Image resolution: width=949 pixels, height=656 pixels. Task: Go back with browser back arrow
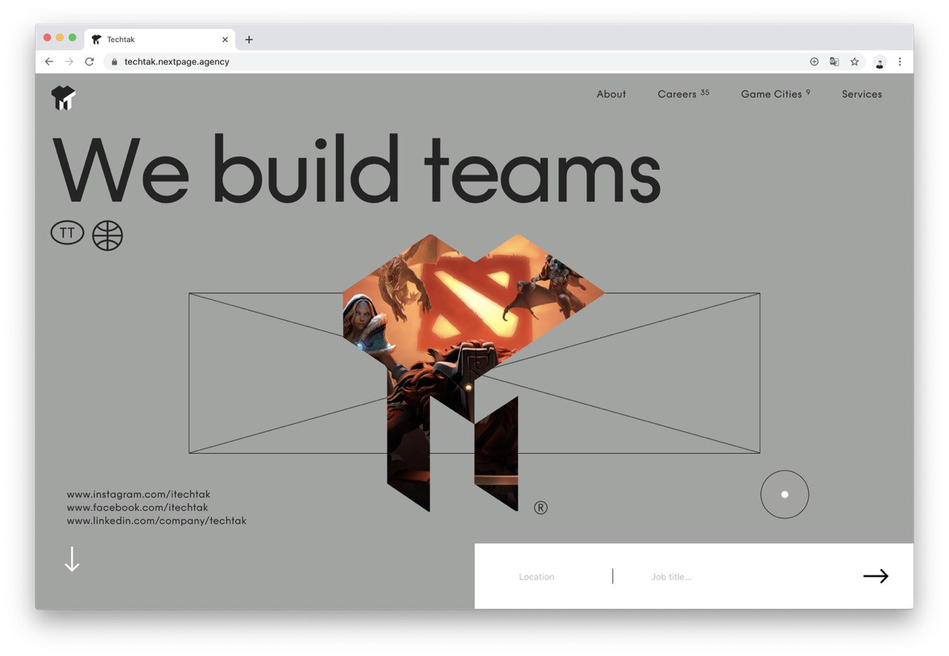[49, 61]
